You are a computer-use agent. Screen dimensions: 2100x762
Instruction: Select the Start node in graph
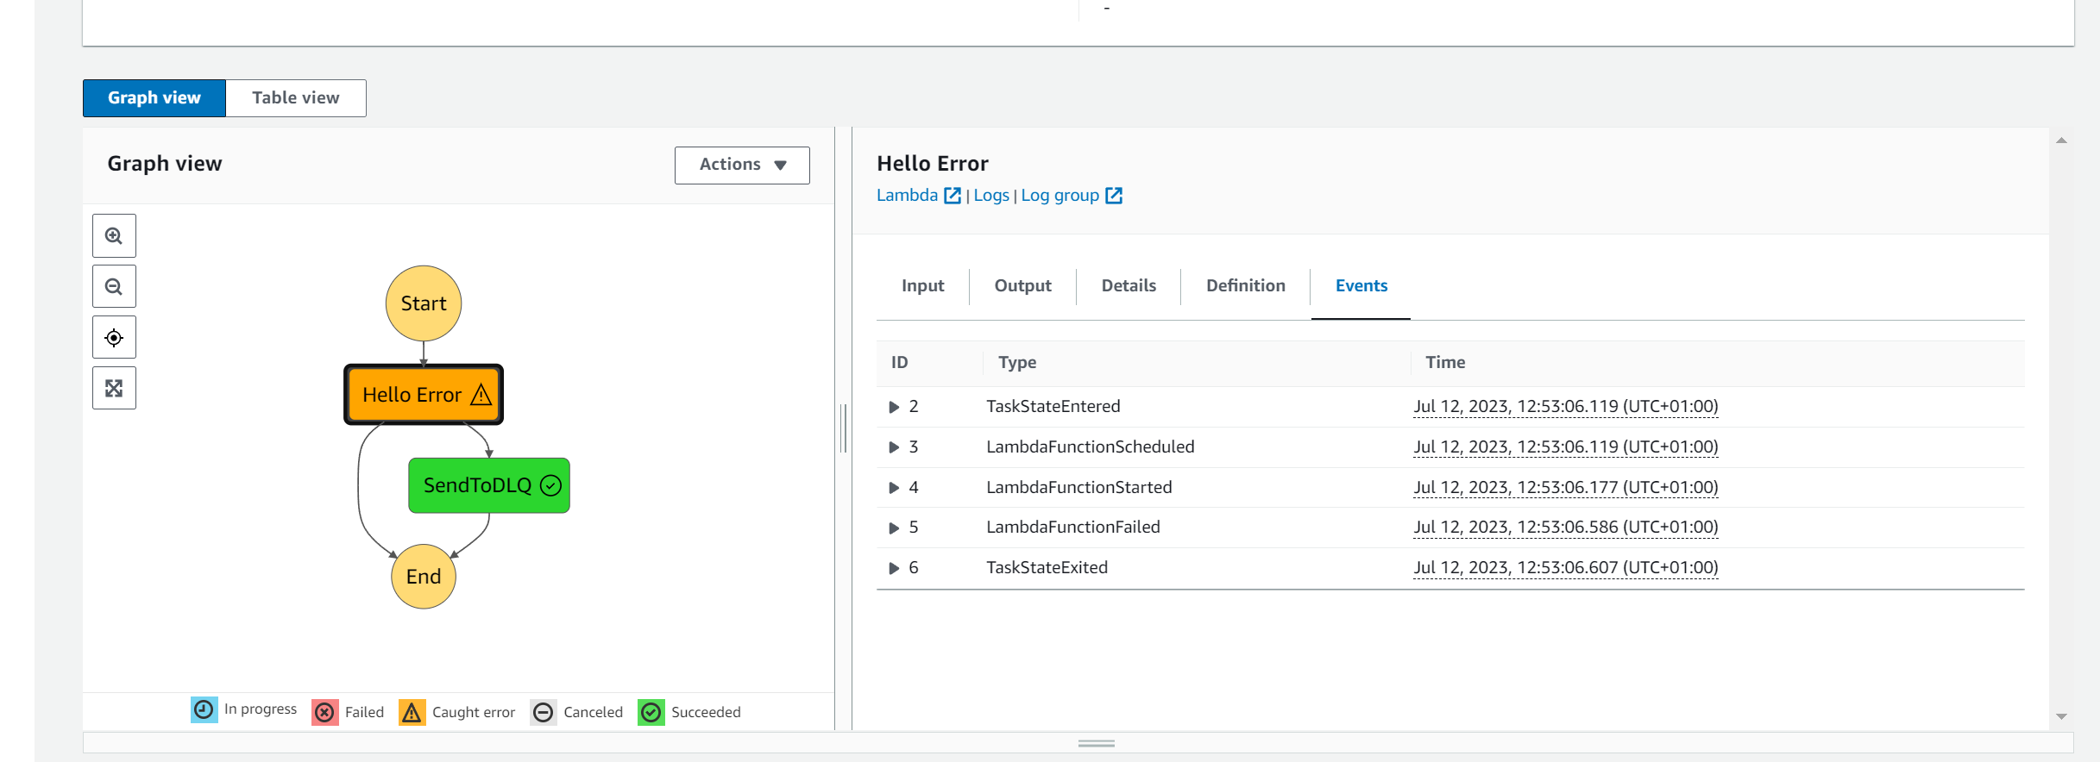424,303
